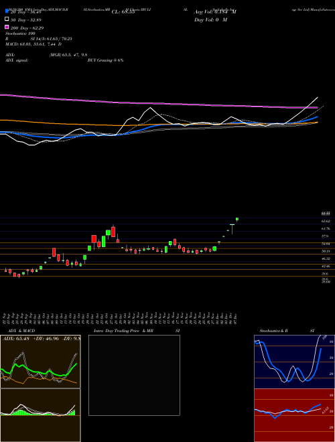This screenshot has height=442, width=335.
Task: Click the '22 Sep' date axis label
Action: 5,319
